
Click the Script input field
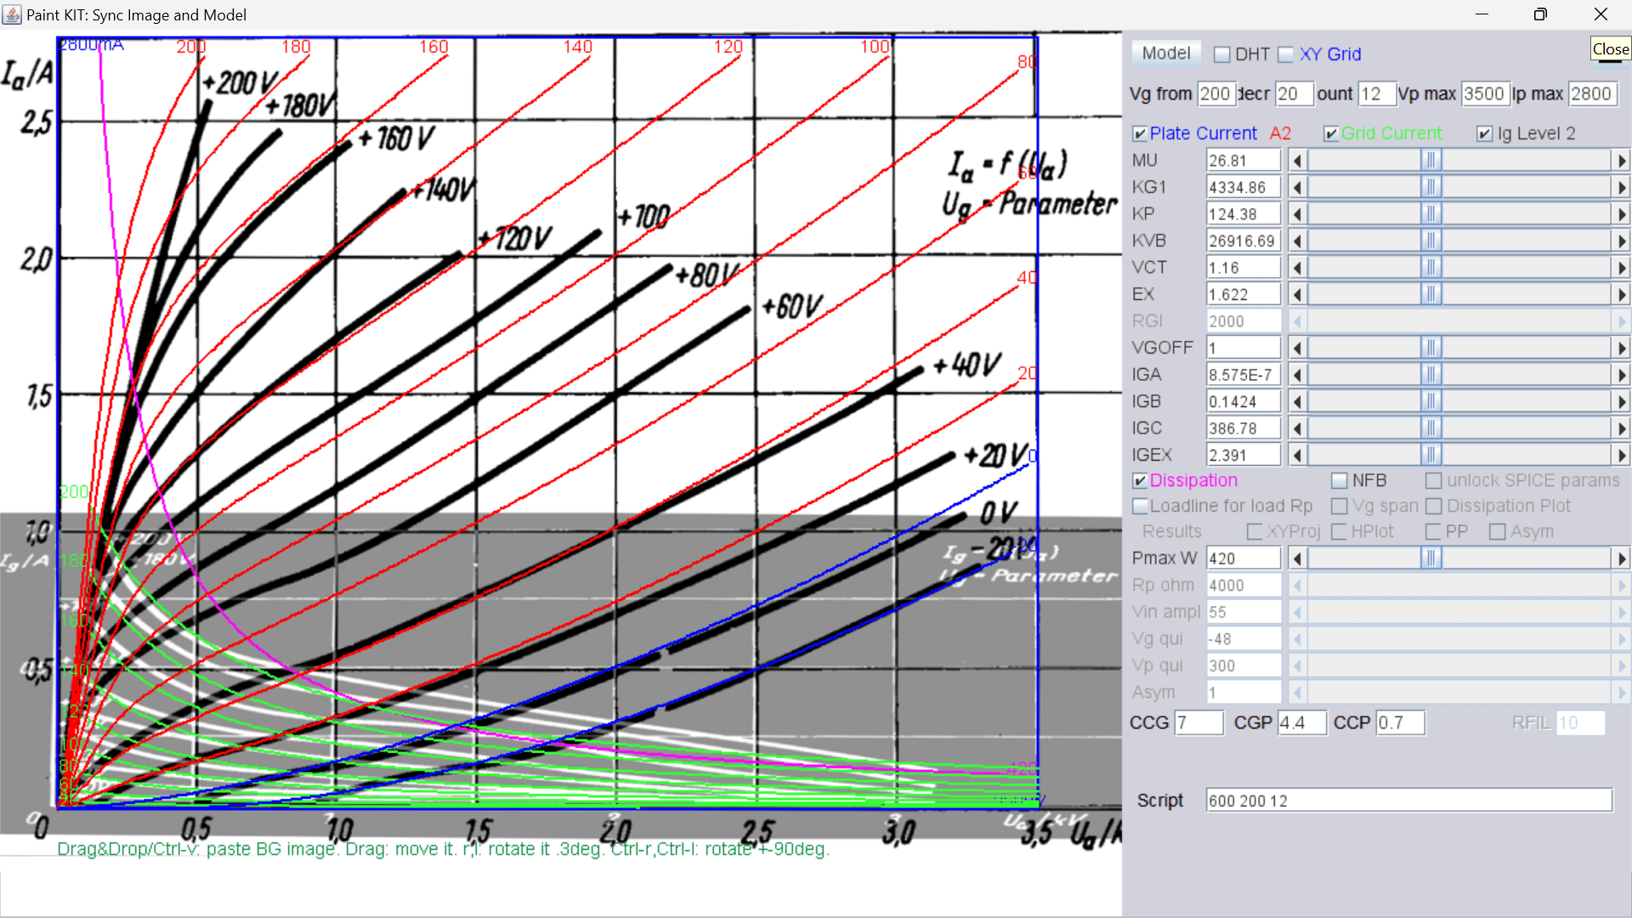[1409, 801]
